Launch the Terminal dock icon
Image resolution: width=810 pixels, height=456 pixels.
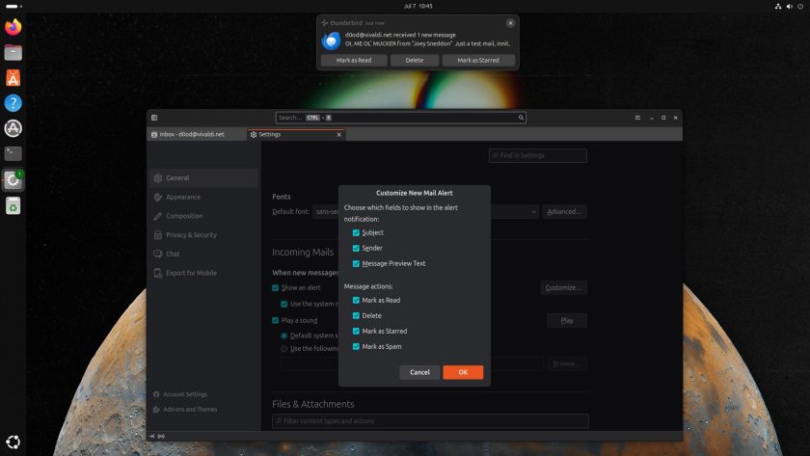coord(13,153)
